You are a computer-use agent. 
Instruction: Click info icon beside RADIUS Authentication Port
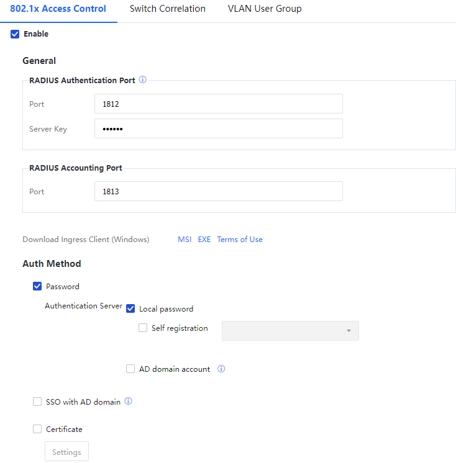click(142, 80)
